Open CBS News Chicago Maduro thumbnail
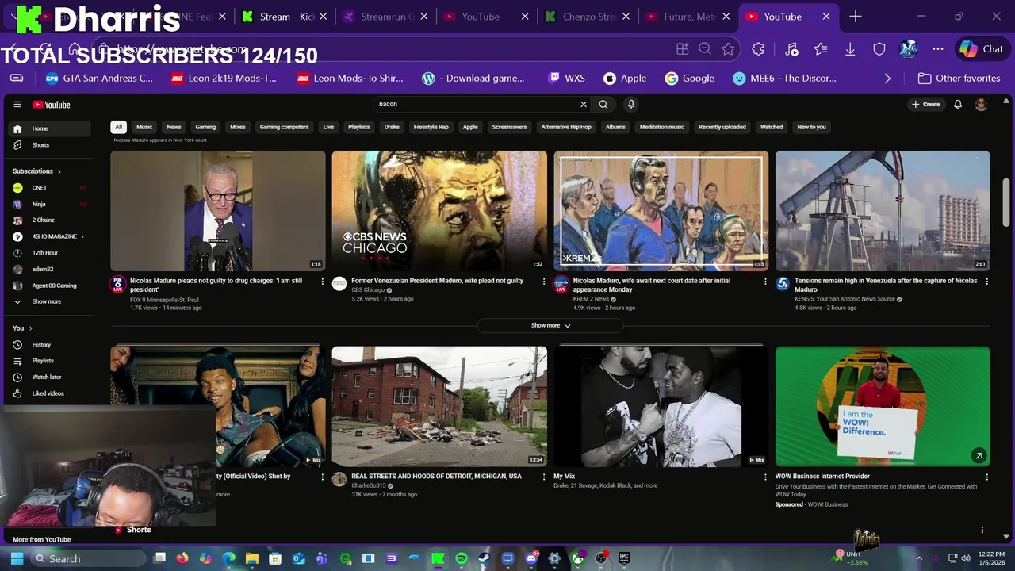 coord(439,211)
